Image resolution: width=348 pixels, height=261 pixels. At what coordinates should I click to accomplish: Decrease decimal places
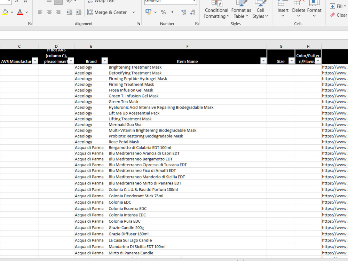(193, 12)
